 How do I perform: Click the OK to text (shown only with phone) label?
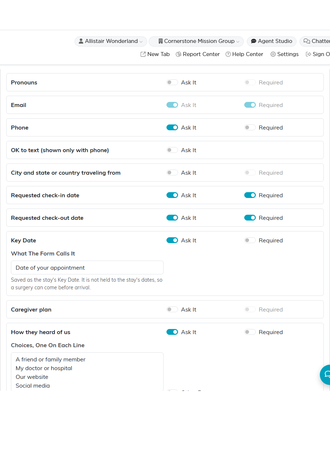[x=60, y=150]
